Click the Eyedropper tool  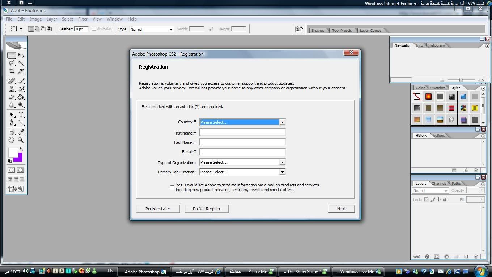[21, 132]
